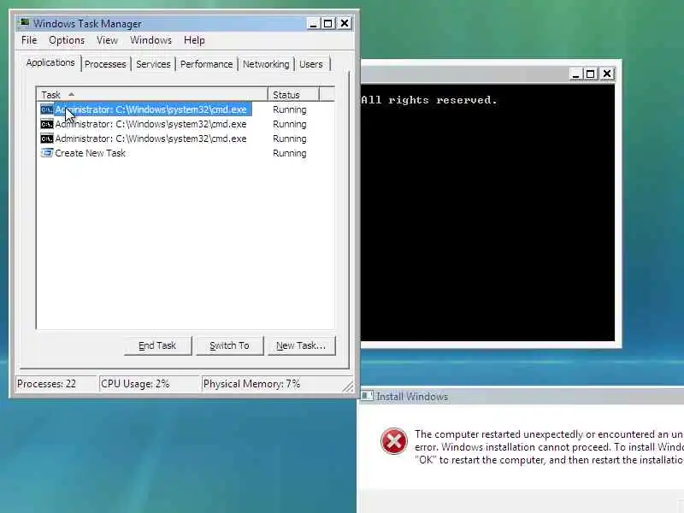
Task: Maximize the command prompt window
Action: [591, 74]
